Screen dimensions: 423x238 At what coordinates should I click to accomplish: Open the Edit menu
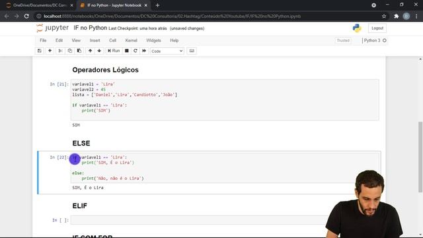pos(59,40)
